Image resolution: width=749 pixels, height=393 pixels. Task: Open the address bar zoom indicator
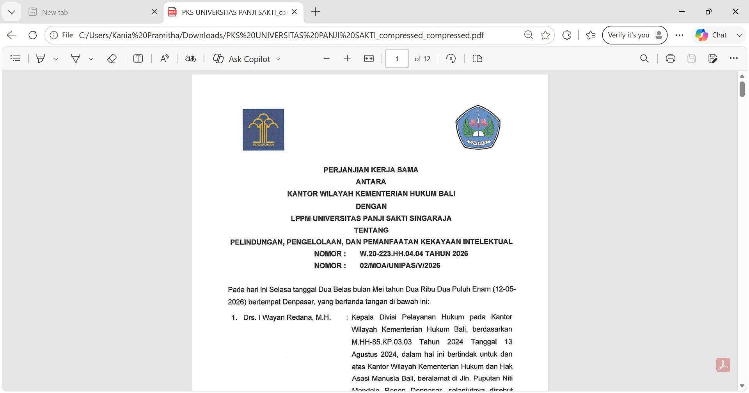coord(529,35)
